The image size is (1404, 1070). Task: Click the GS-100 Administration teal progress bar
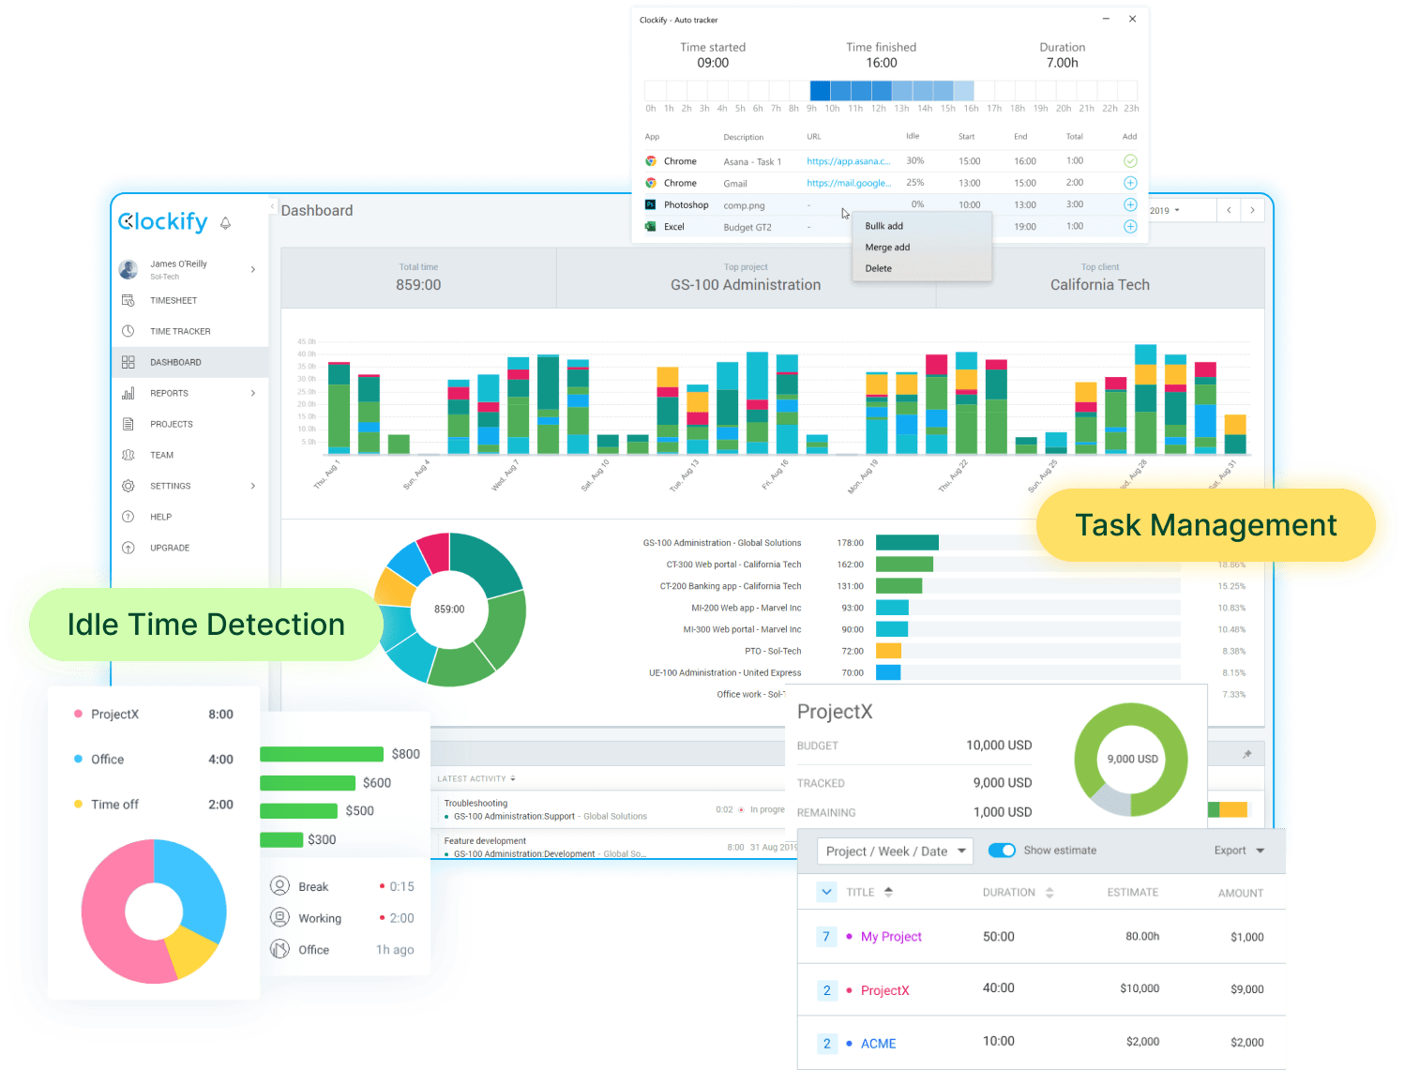907,542
